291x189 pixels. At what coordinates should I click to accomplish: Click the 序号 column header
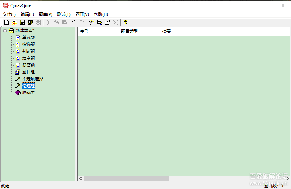click(x=98, y=31)
